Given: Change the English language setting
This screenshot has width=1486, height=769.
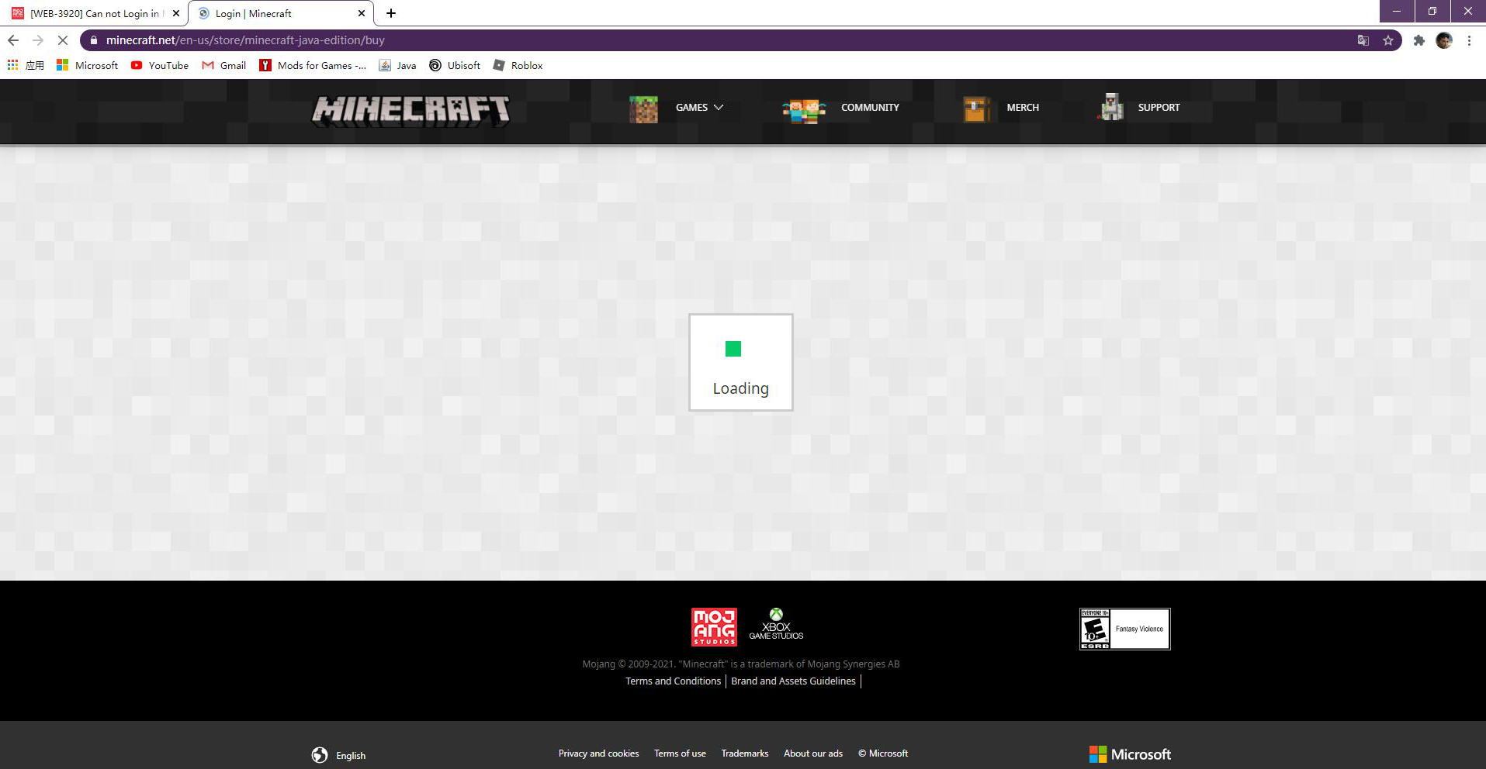Looking at the screenshot, I should 351,756.
